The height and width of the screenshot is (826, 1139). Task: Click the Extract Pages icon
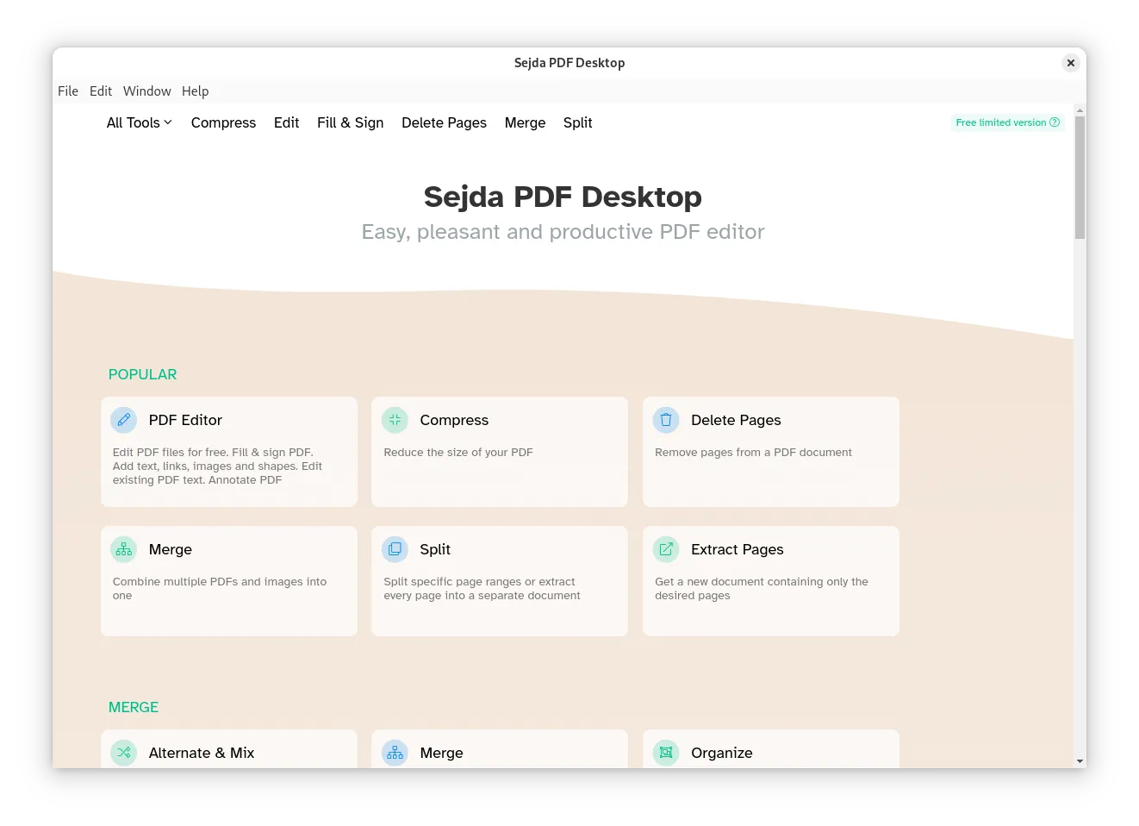pos(665,549)
